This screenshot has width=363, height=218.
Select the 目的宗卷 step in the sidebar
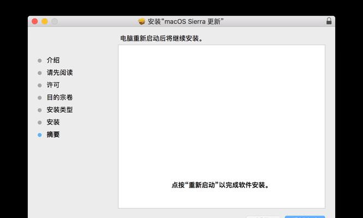click(59, 98)
